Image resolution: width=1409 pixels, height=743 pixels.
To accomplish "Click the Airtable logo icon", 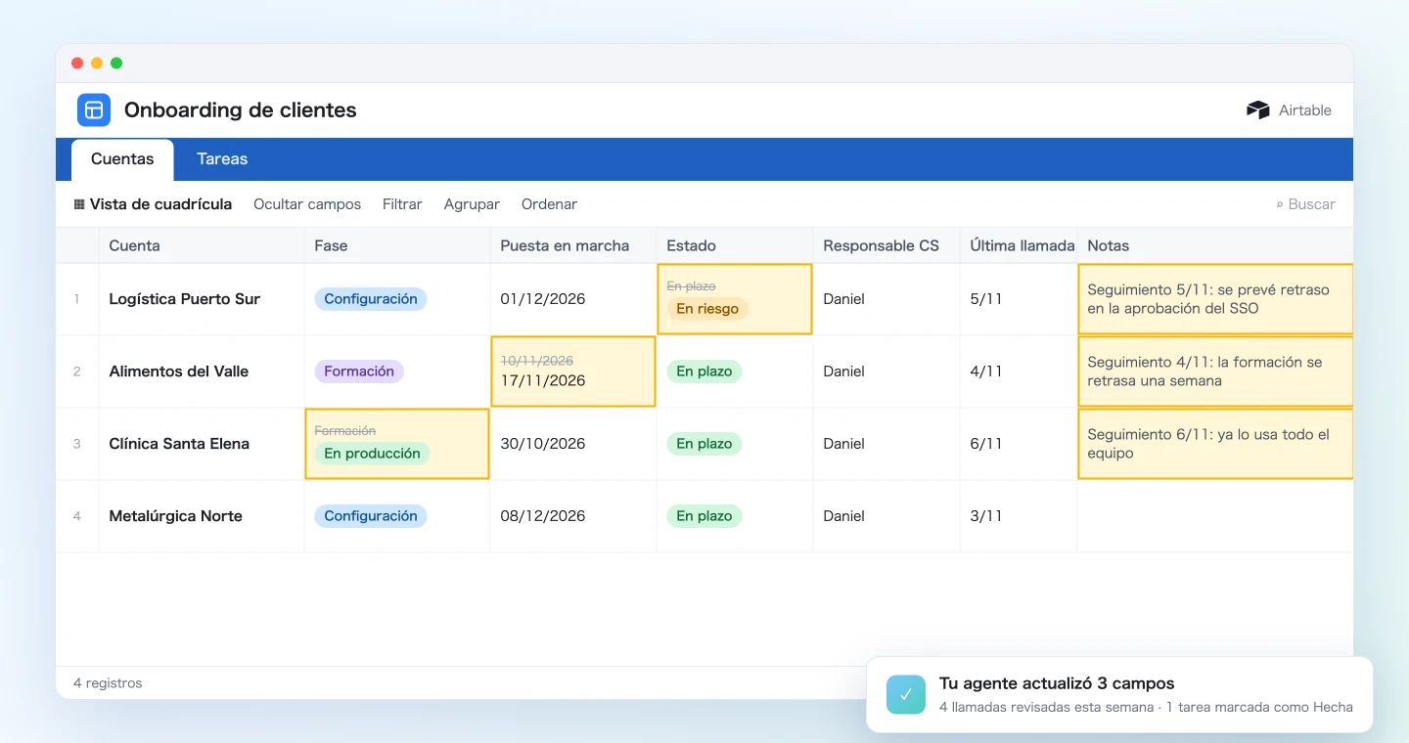I will (1257, 110).
